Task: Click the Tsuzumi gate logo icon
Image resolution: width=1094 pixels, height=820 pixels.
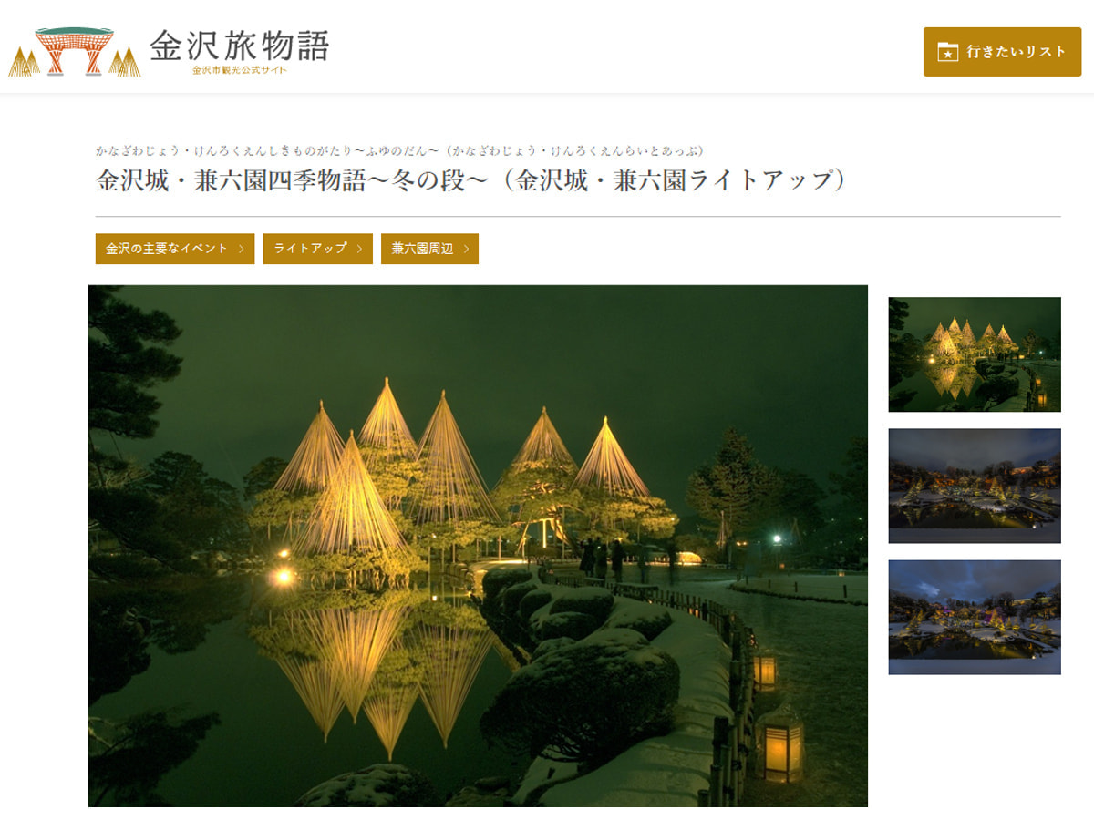Action: (75, 51)
